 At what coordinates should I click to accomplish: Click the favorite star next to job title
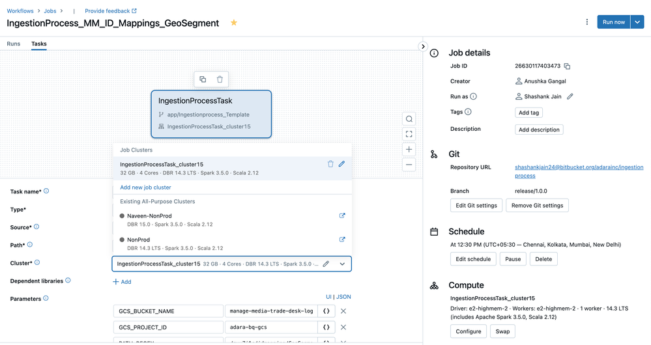tap(234, 23)
